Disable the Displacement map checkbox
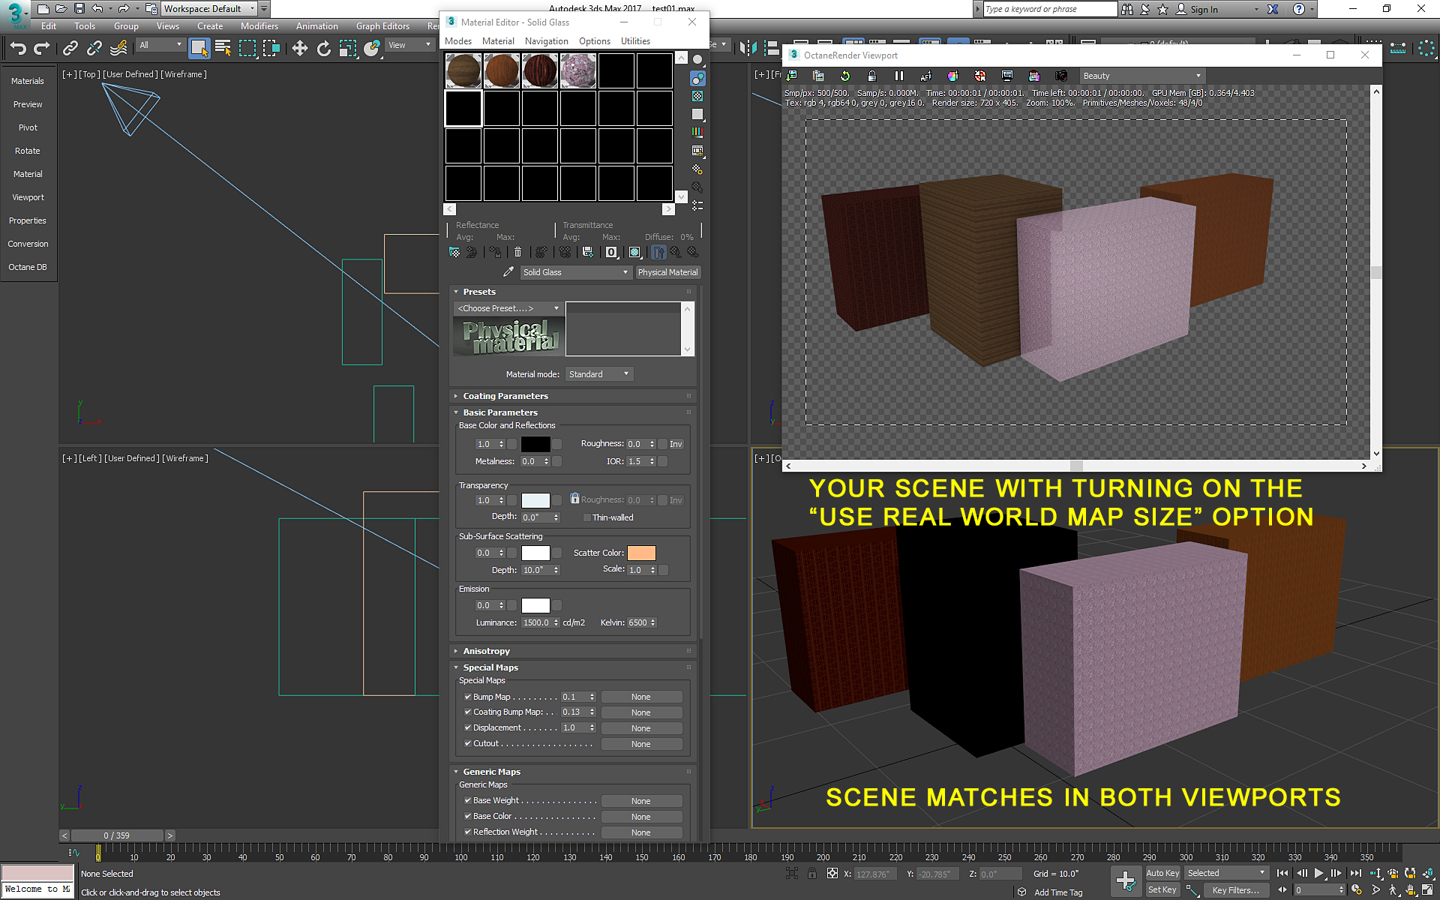 468,727
